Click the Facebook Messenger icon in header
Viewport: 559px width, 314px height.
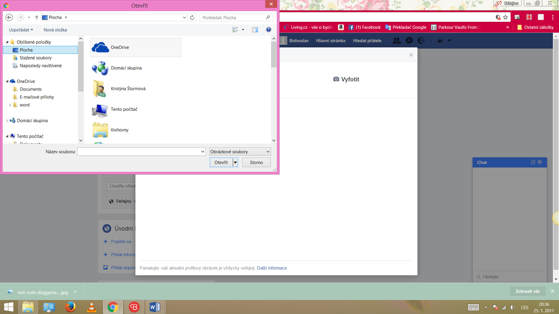(x=409, y=40)
